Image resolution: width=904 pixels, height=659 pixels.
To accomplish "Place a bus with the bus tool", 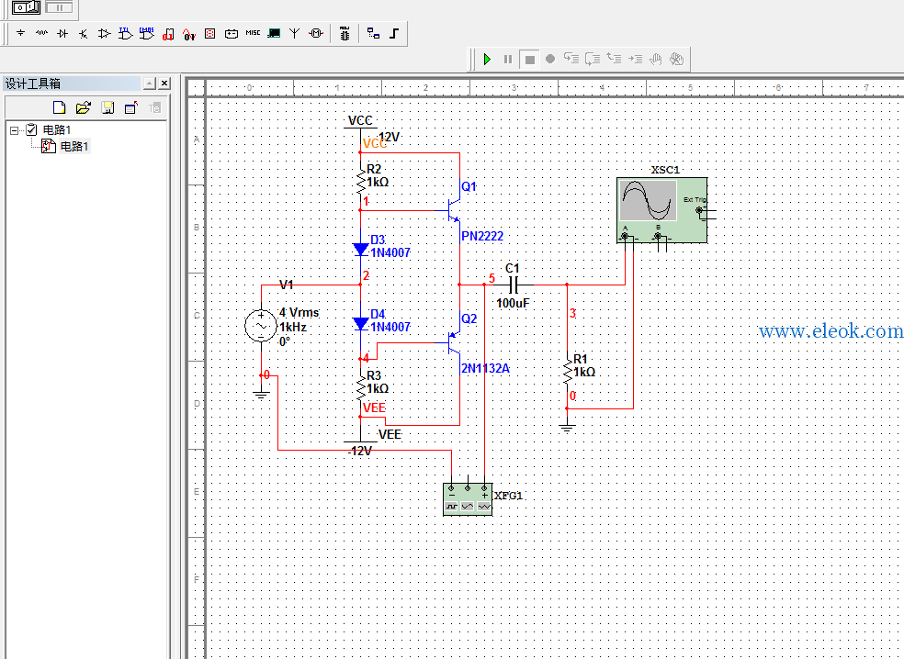I will tap(394, 33).
